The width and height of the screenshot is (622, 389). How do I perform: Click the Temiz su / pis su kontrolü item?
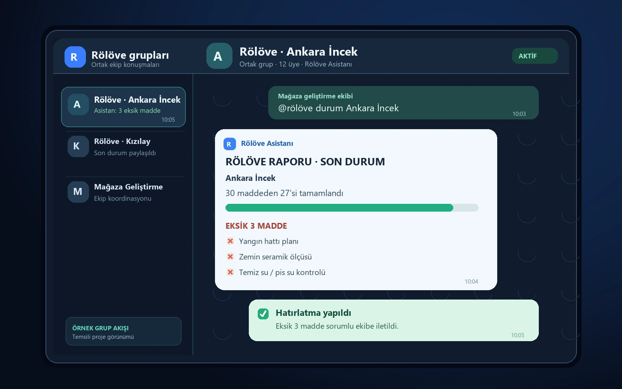(x=282, y=272)
